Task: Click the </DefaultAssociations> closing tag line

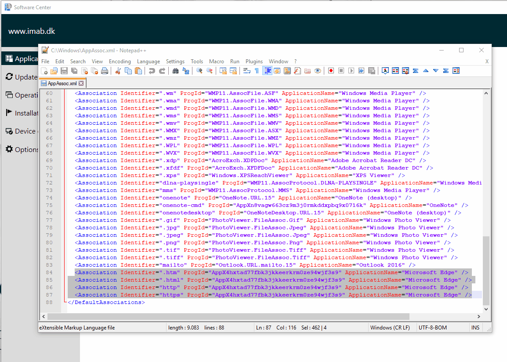Action: click(x=106, y=302)
